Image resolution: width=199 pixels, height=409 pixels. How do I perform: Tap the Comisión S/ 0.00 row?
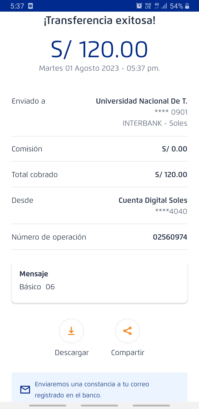pyautogui.click(x=99, y=149)
